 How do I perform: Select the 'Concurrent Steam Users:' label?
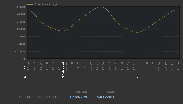click(39, 97)
